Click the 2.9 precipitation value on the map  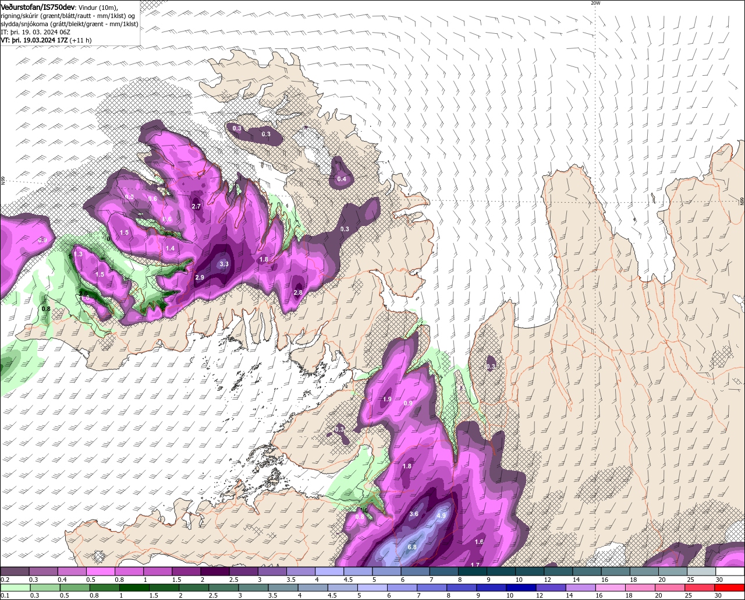pos(199,277)
